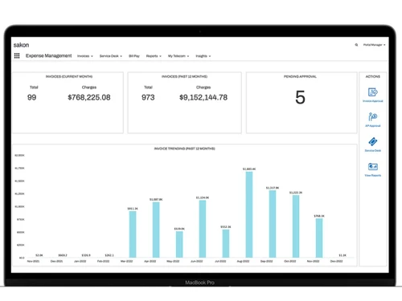This screenshot has height=301, width=402.
Task: Select the Jul-2022 bar in the chart
Action: coord(226,244)
